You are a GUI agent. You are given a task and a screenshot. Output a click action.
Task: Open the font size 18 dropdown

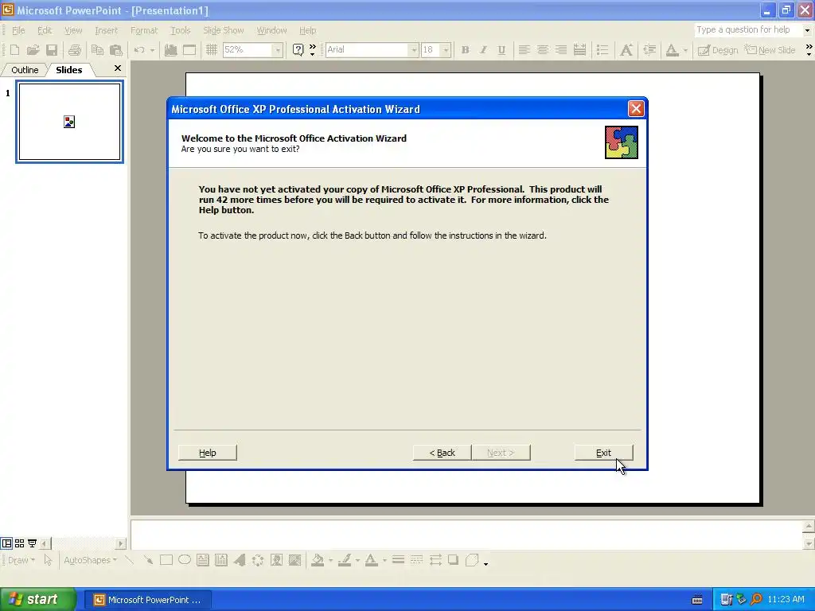pyautogui.click(x=446, y=50)
